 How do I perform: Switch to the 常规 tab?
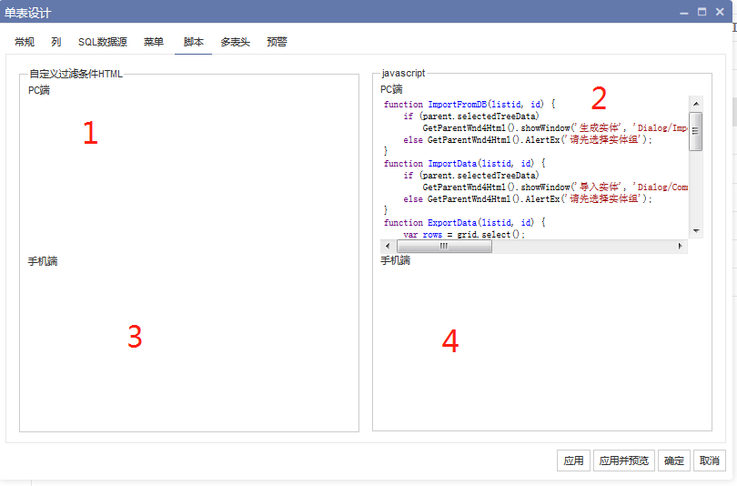(x=25, y=42)
